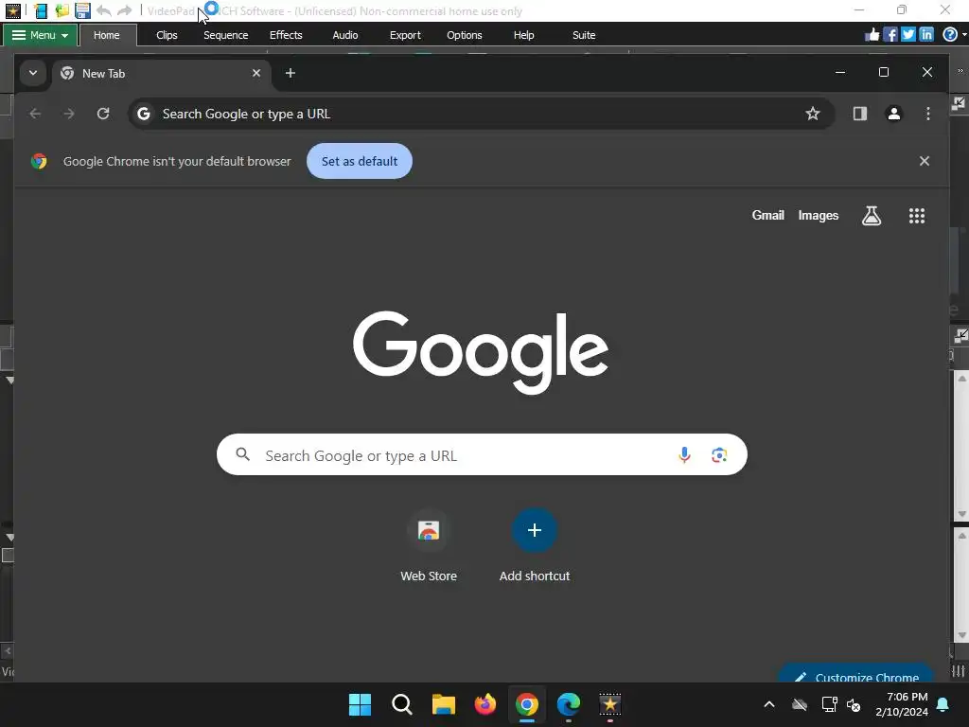The image size is (969, 727).
Task: Click VideoPad save project icon in title bar
Action: pyautogui.click(x=82, y=10)
